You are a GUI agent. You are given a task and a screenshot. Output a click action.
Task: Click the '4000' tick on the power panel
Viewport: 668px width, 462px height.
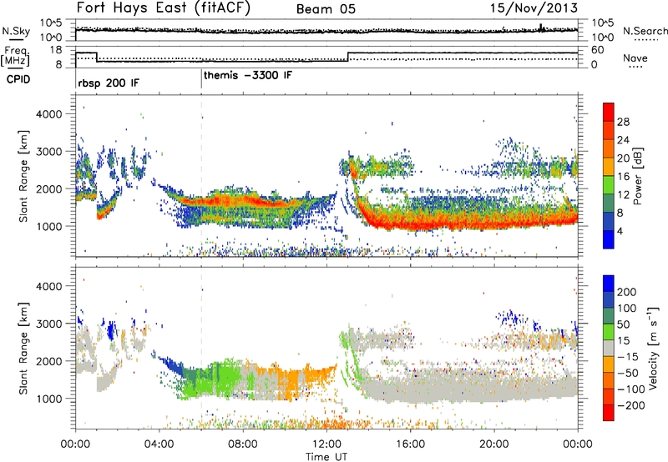coord(48,114)
